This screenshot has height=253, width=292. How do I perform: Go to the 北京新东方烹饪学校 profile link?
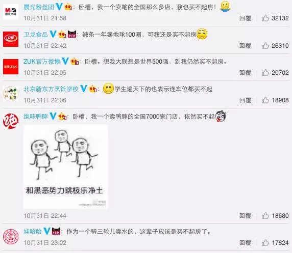[x=51, y=89]
